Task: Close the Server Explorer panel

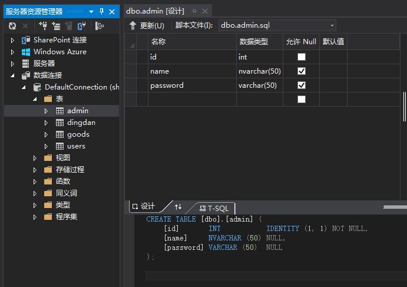Action: tap(112, 12)
